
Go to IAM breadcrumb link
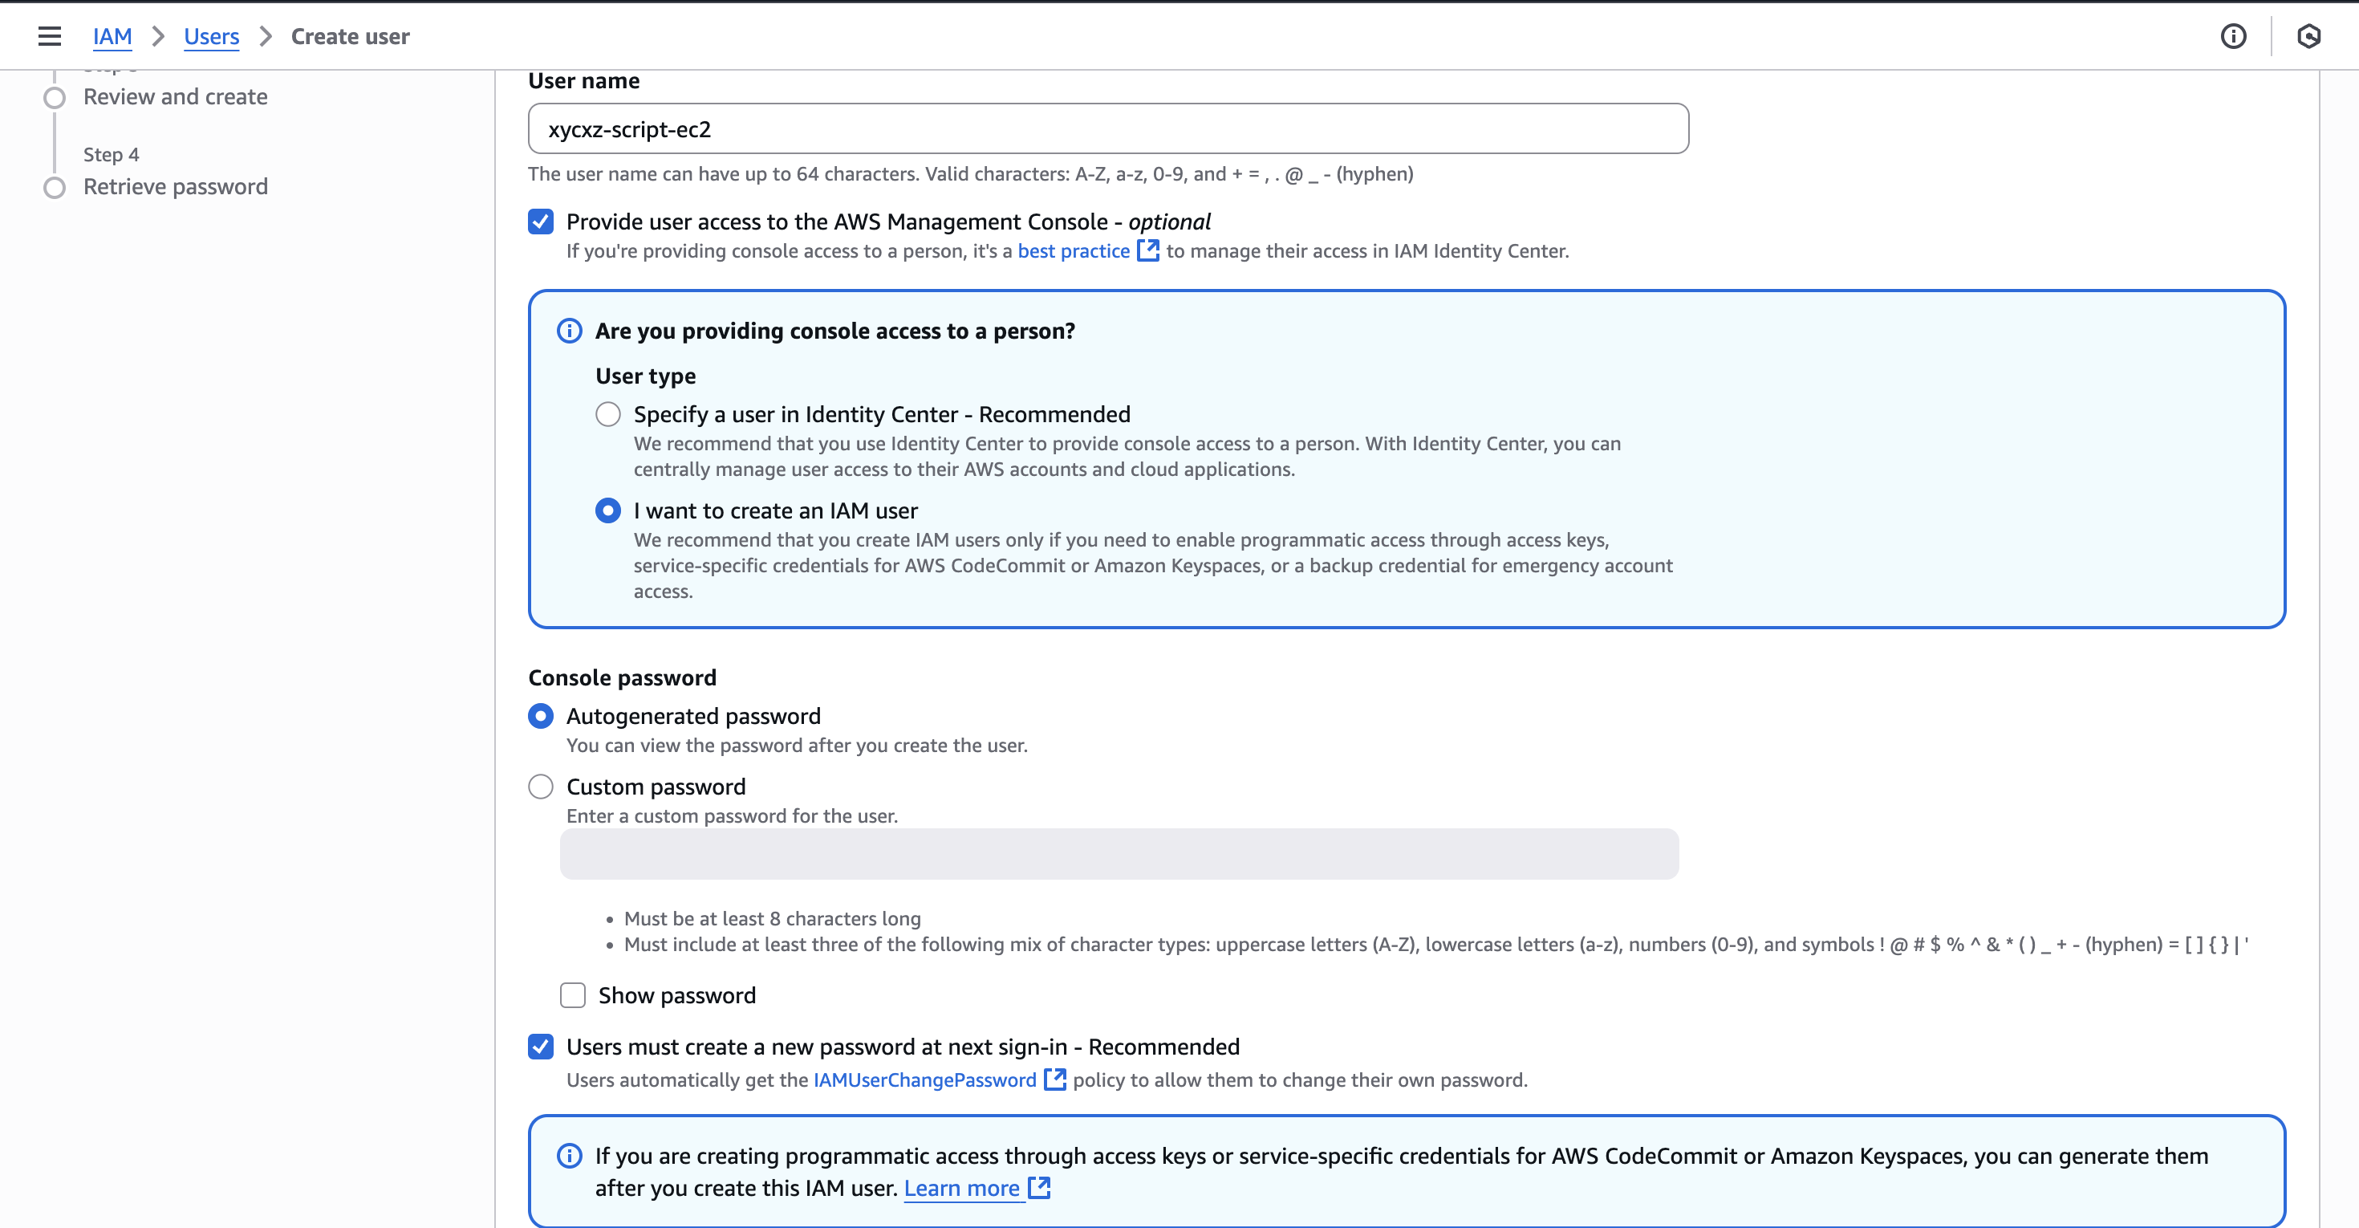112,37
